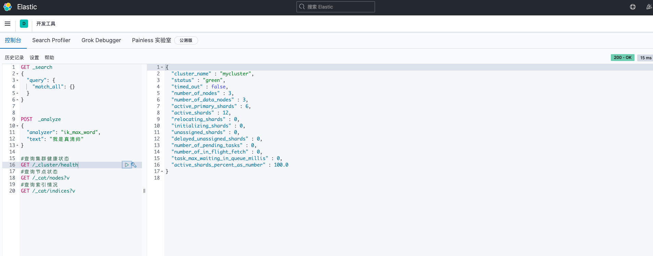Open the wrench actions icon on line 16
653x256 pixels.
click(x=134, y=165)
